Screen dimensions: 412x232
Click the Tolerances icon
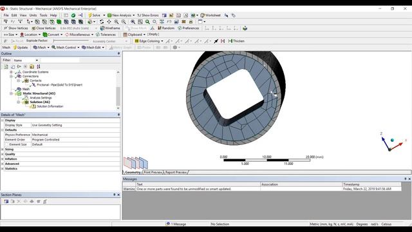(97, 34)
